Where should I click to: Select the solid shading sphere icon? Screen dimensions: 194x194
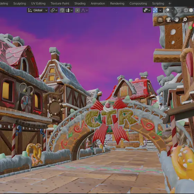pos(191,10)
